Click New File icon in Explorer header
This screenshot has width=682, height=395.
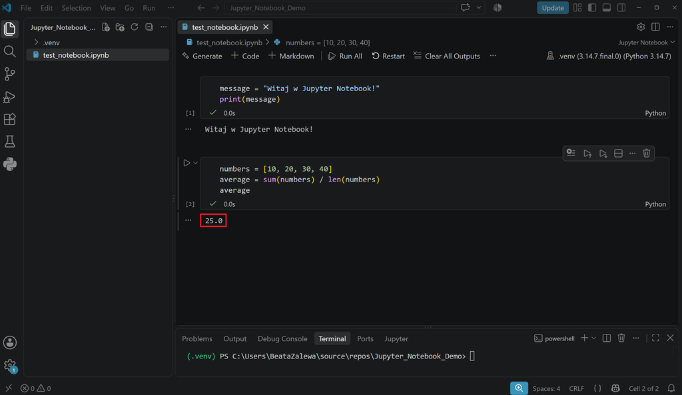[x=106, y=27]
